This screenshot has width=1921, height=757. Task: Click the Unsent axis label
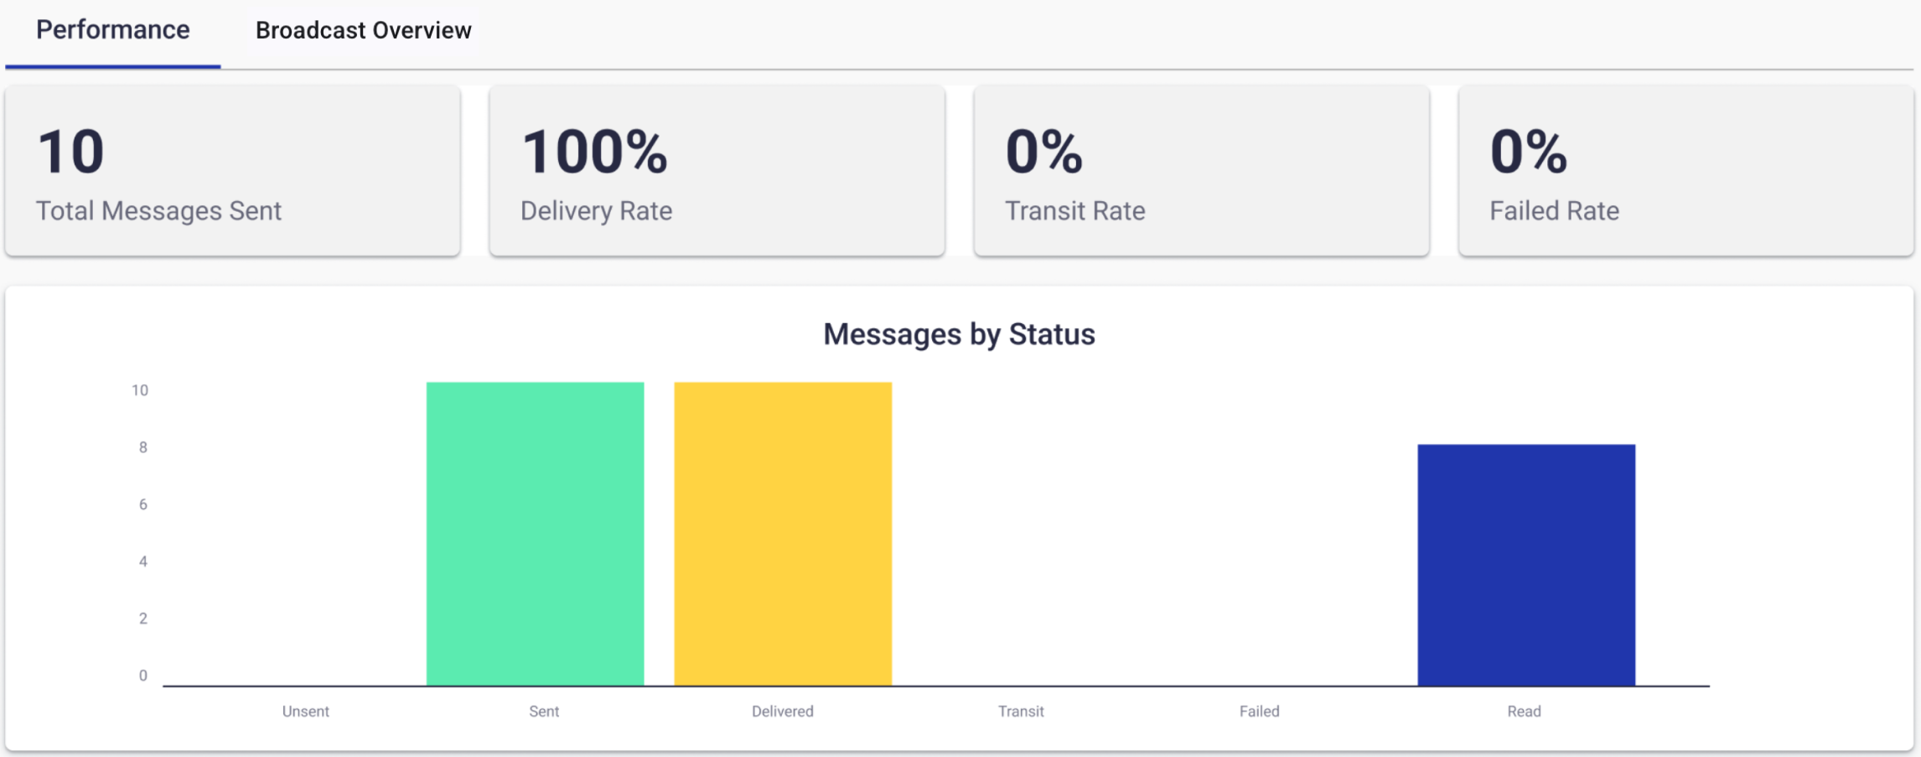[306, 711]
